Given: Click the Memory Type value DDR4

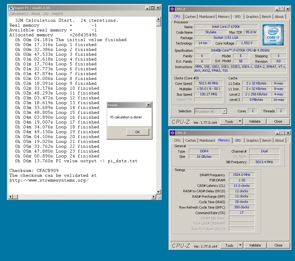Looking at the screenshot, I should 204,151.
